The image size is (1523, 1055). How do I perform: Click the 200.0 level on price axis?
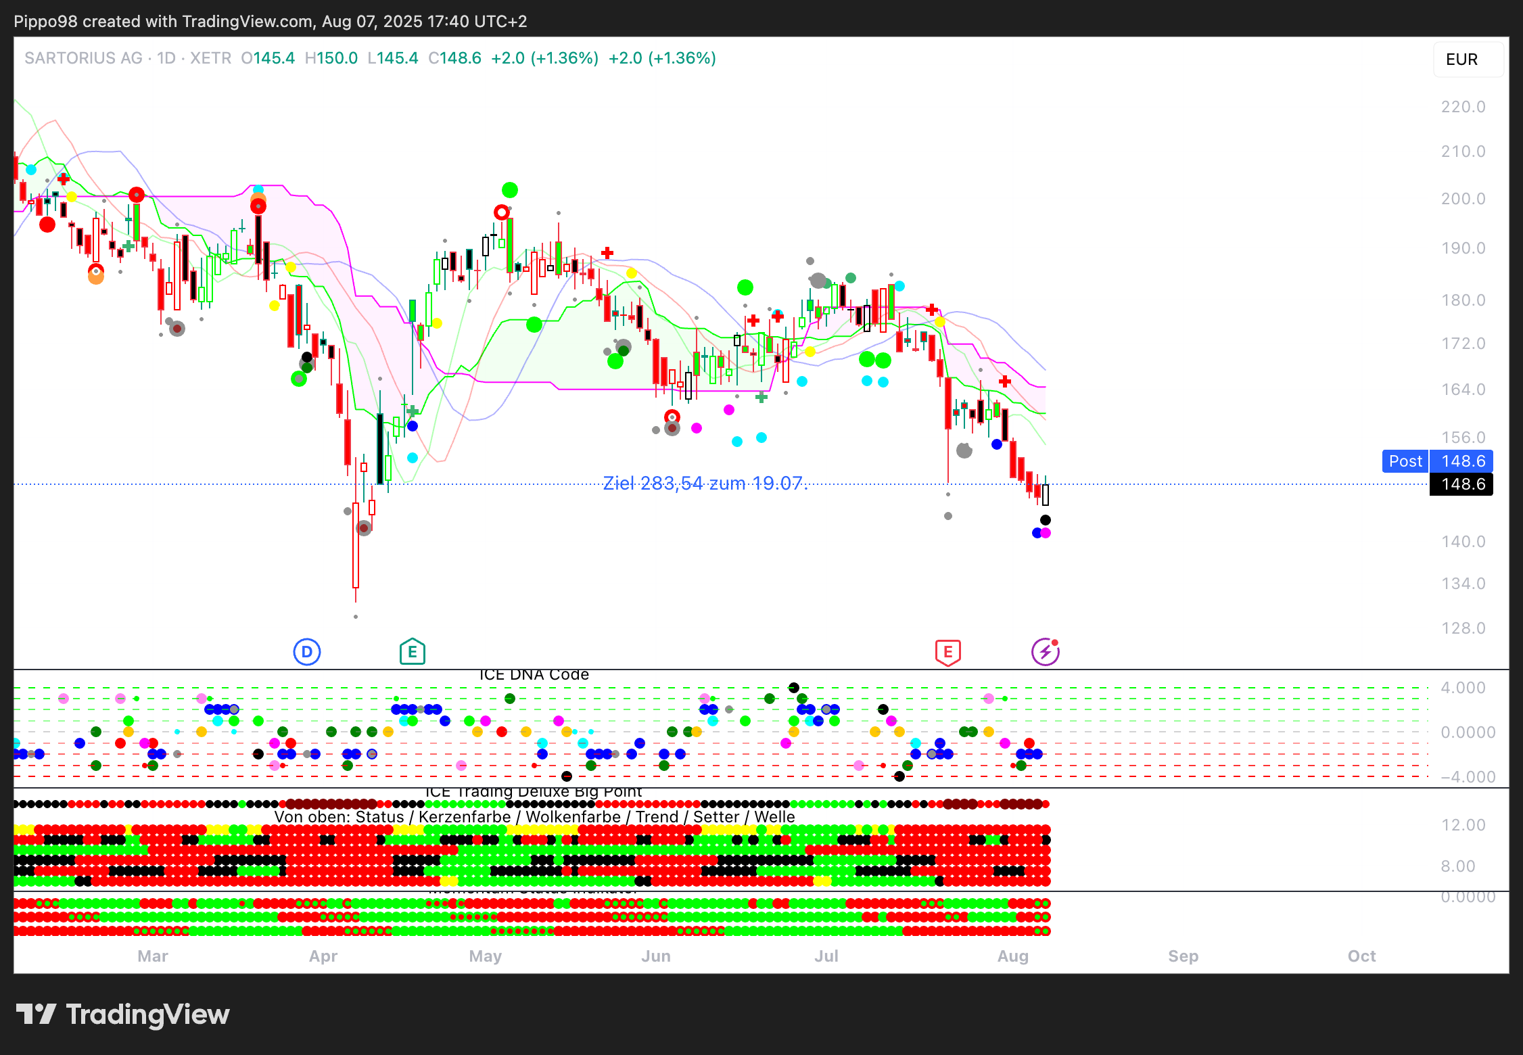point(1463,199)
